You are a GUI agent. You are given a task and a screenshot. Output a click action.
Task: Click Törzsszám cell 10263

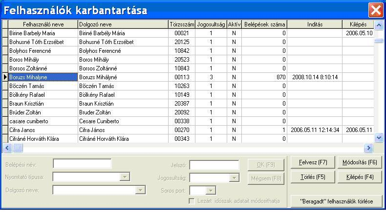click(182, 86)
